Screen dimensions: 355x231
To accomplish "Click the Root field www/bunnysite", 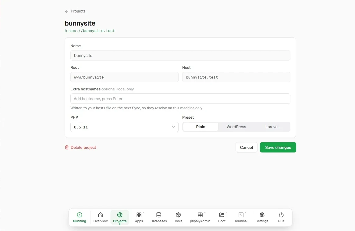I will pos(124,77).
